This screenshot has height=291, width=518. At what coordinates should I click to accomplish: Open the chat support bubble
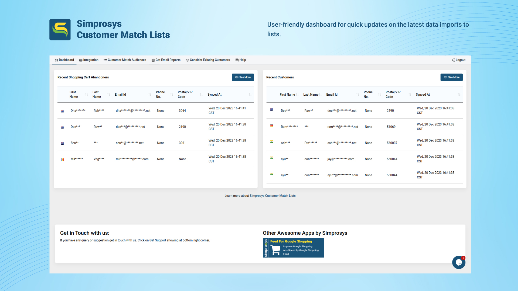[x=459, y=262]
